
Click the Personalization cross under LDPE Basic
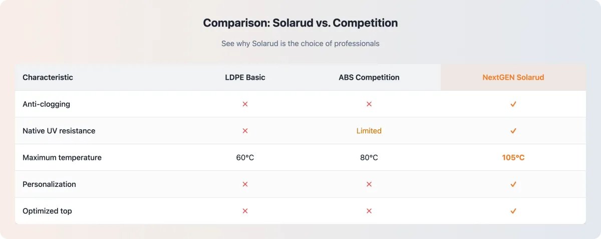click(x=245, y=184)
